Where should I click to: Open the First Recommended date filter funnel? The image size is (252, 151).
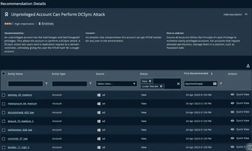pyautogui.click(x=221, y=84)
